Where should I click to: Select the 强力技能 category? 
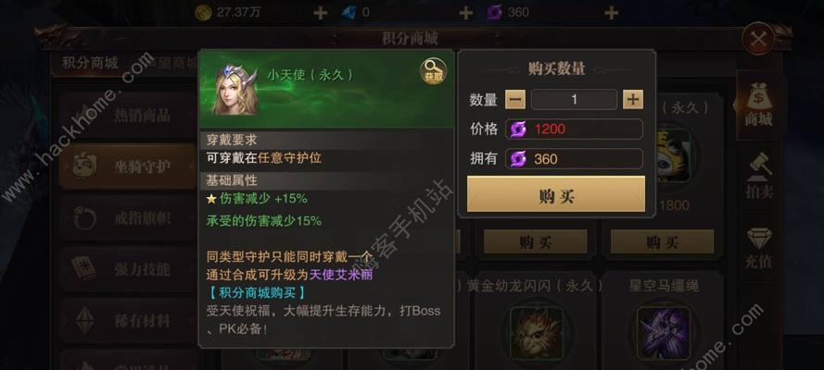[x=128, y=269]
